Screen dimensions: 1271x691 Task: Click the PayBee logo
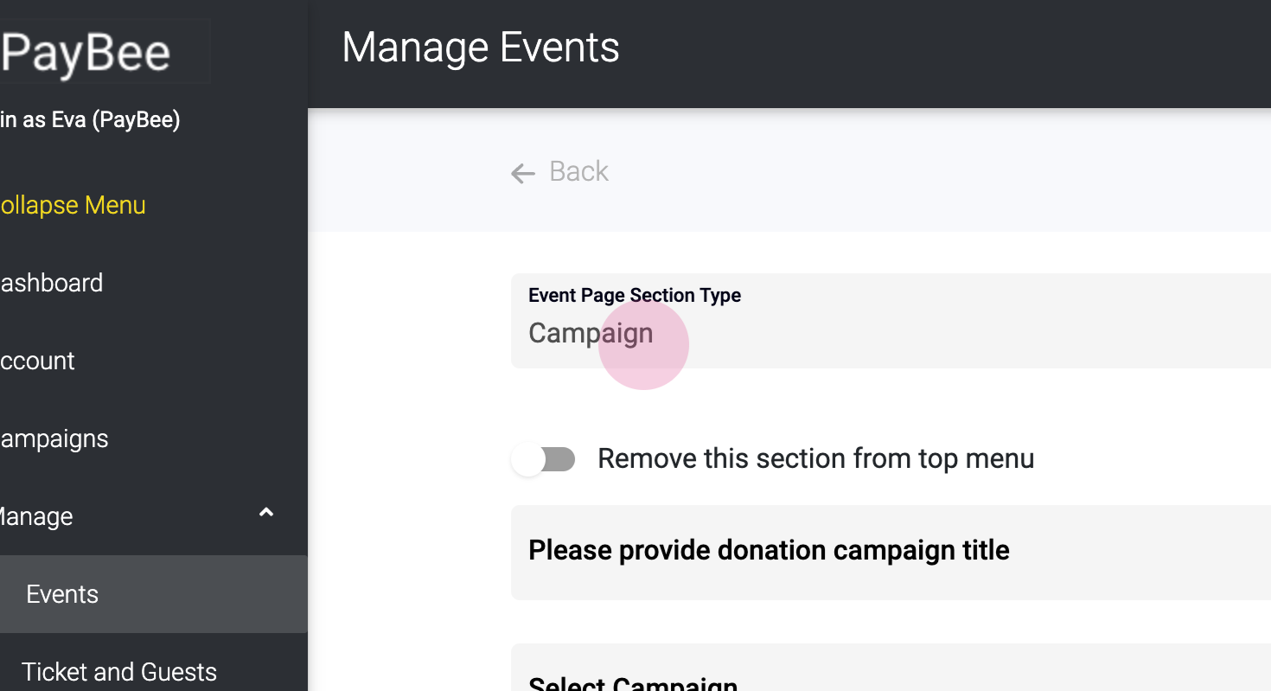pyautogui.click(x=86, y=53)
